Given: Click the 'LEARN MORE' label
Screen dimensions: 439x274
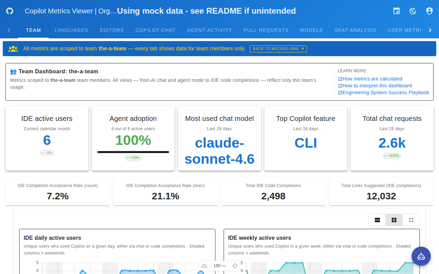Looking at the screenshot, I should point(352,71).
